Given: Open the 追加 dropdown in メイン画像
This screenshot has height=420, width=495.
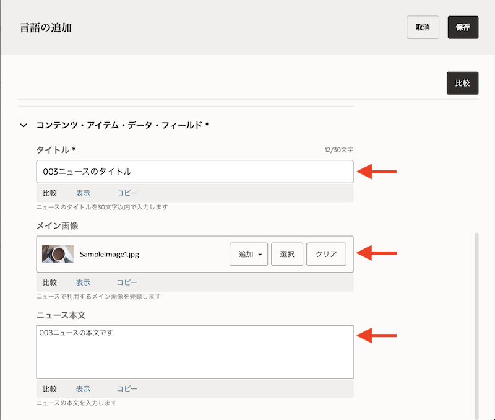Looking at the screenshot, I should (248, 254).
